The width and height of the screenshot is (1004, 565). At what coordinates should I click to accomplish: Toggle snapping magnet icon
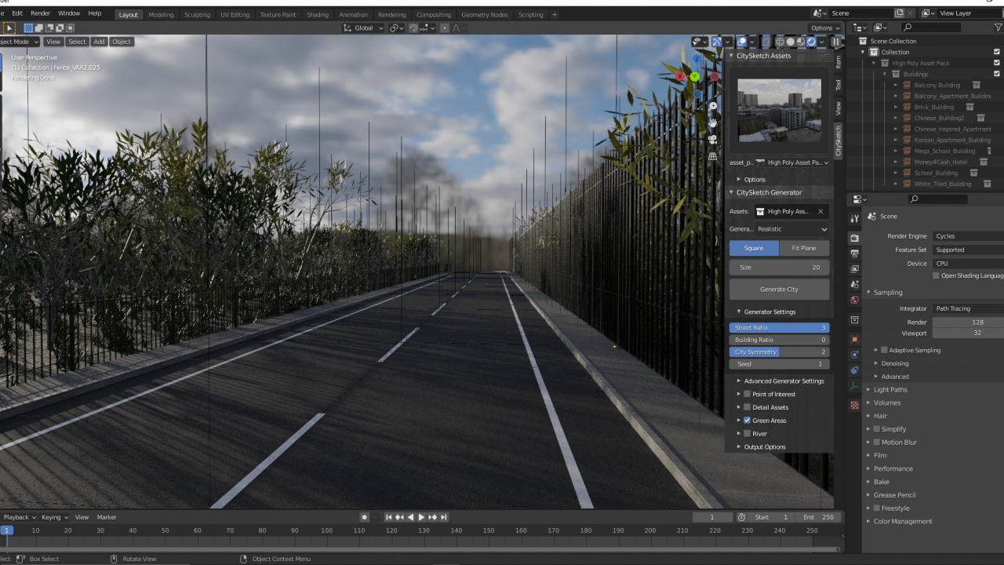(x=413, y=28)
